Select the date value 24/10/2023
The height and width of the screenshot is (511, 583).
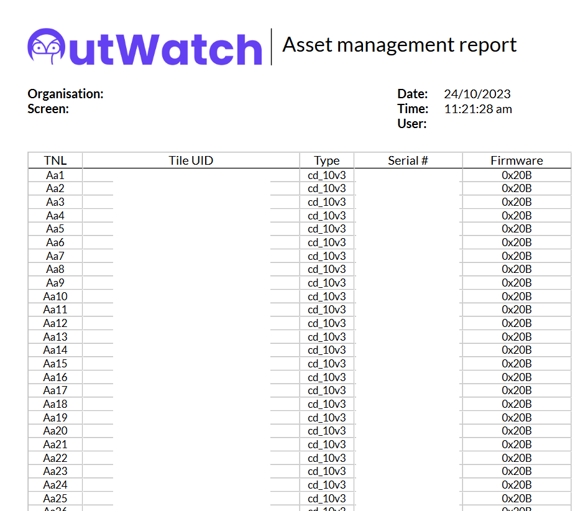point(478,94)
